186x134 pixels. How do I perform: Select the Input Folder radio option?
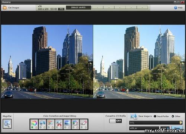[155, 116]
